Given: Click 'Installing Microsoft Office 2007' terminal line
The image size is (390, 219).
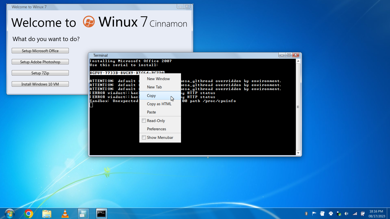Looking at the screenshot, I should (x=131, y=61).
